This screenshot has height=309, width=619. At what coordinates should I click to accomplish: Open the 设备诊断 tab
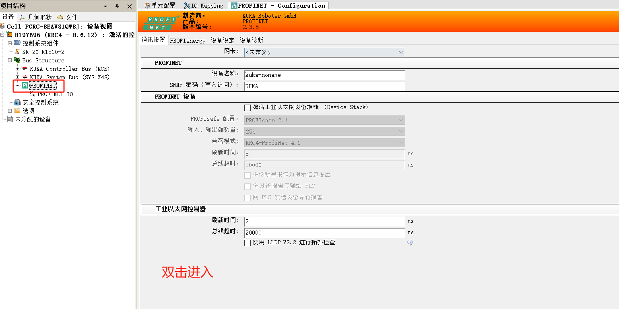coord(252,40)
